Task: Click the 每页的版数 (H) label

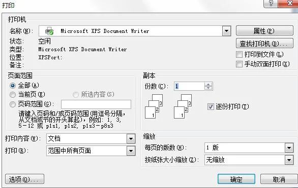Action: (x=166, y=147)
